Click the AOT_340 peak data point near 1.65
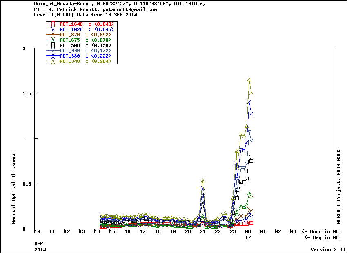Image resolution: width=347 pixels, height=253 pixels. (x=249, y=80)
